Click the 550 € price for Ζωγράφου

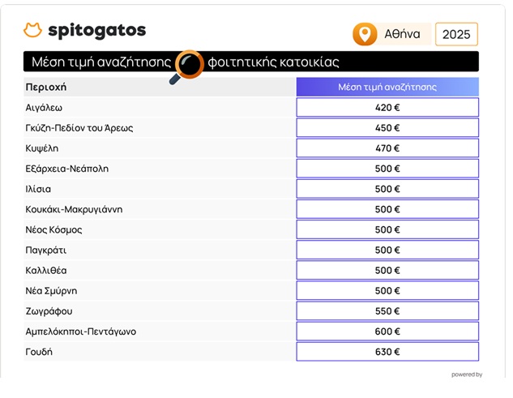click(387, 311)
